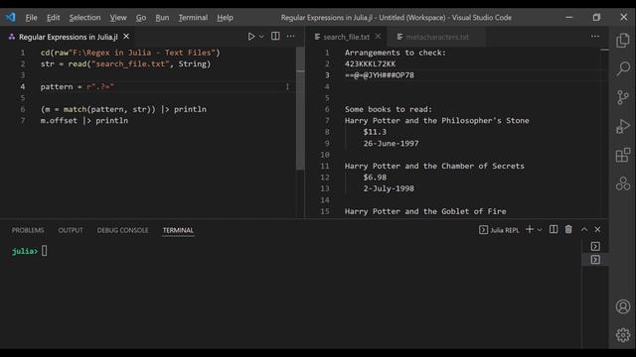Close the bottom panel
Image resolution: width=636 pixels, height=357 pixels.
[x=597, y=229]
